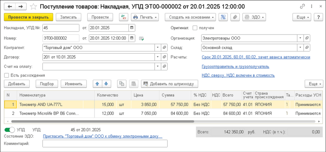This screenshot has height=152, width=326.
Task: Click the paperclip attached files icon
Action: point(235,17)
